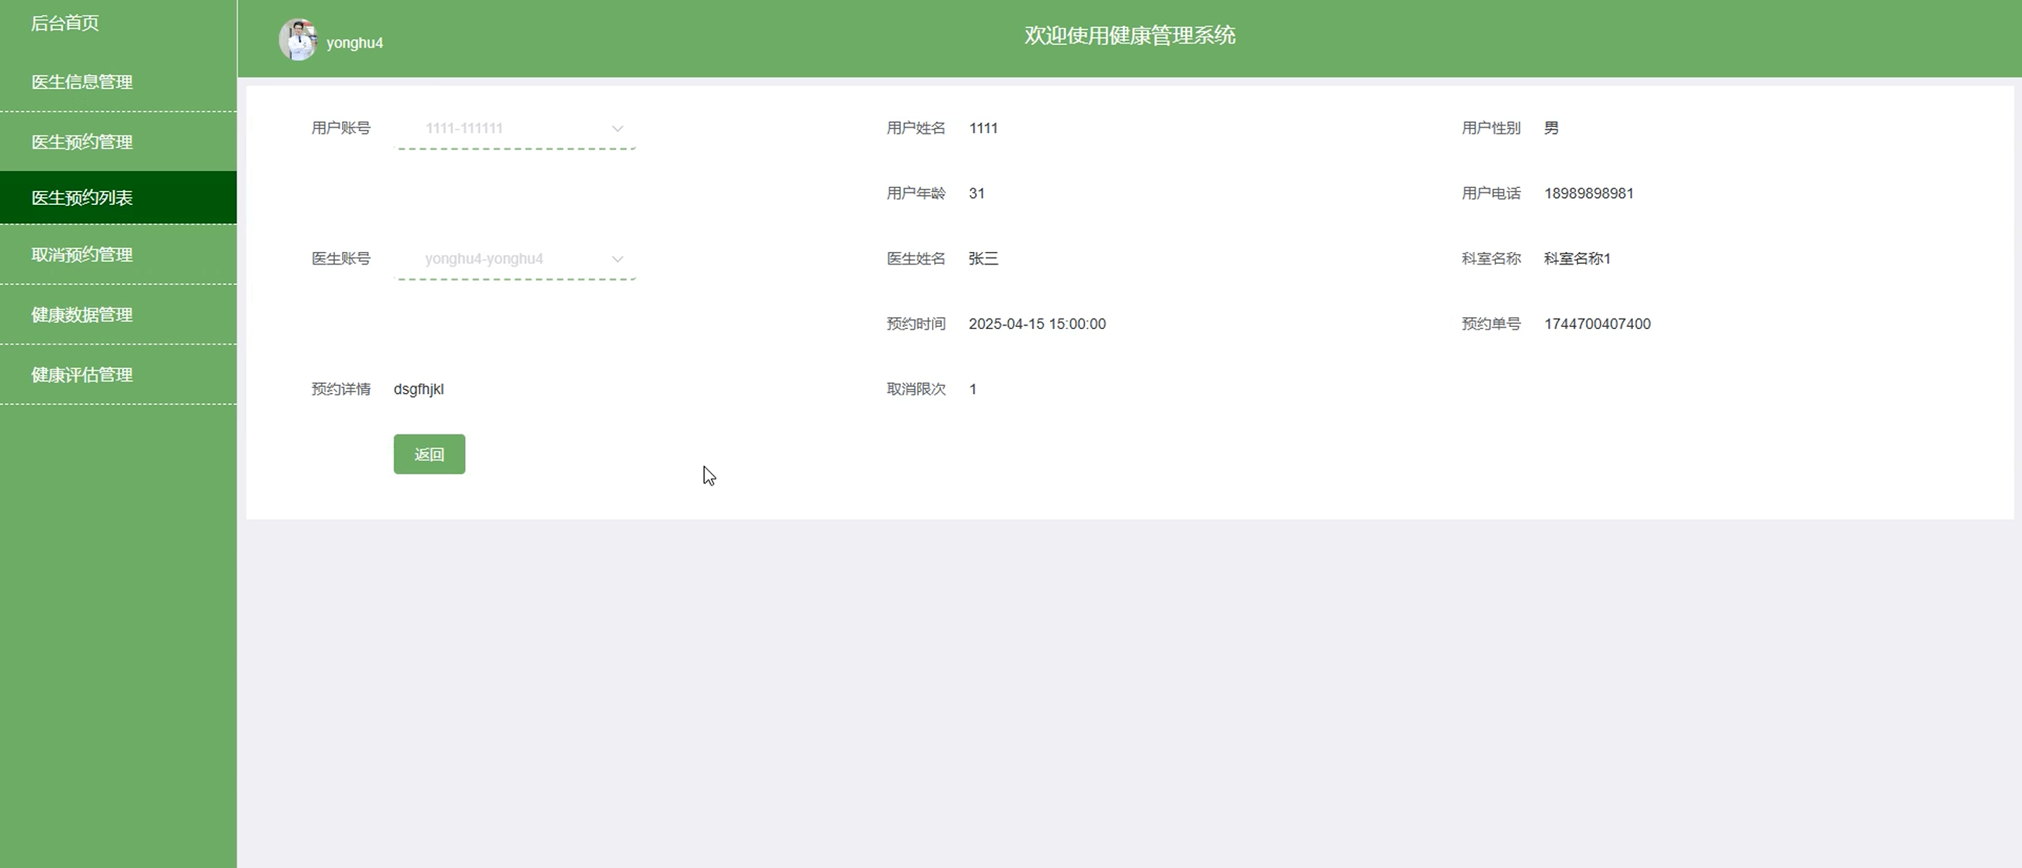Screen dimensions: 2022x868
Task: Expand the 用户账号 dropdown arrow
Action: coord(618,128)
